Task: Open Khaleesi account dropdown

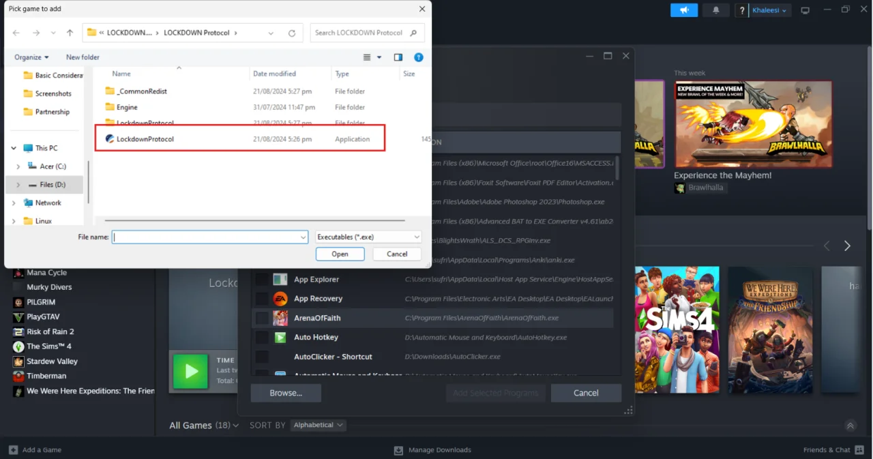Action: coord(771,10)
